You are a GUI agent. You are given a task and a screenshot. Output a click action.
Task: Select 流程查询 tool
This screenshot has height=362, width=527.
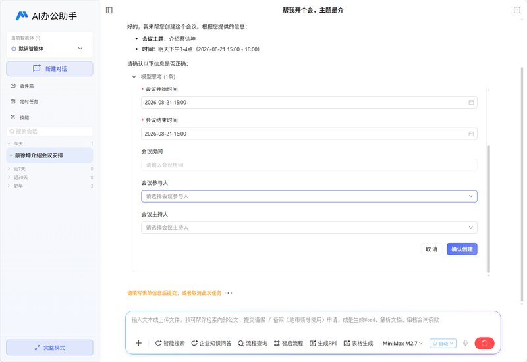(x=252, y=343)
